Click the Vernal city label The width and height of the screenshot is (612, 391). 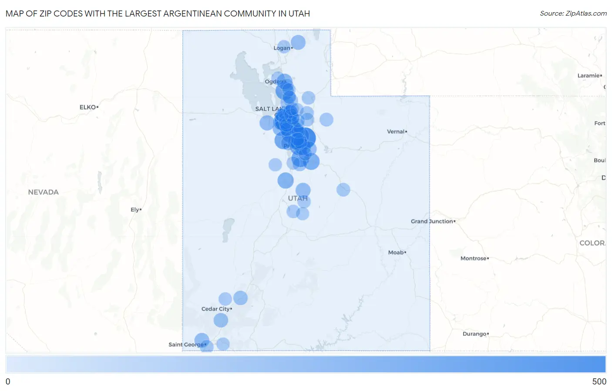tap(396, 131)
